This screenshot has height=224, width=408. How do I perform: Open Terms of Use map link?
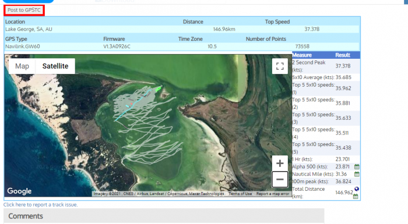(x=240, y=194)
